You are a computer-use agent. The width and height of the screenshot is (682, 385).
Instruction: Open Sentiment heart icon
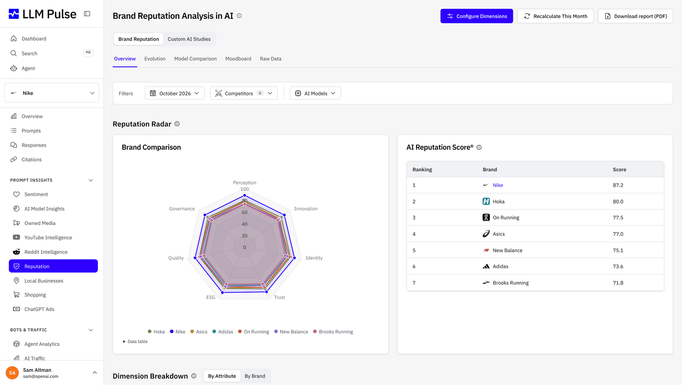[x=16, y=194]
